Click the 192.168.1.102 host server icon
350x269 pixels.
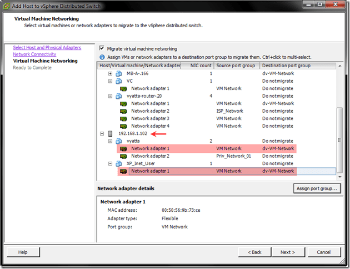pyautogui.click(x=111, y=133)
